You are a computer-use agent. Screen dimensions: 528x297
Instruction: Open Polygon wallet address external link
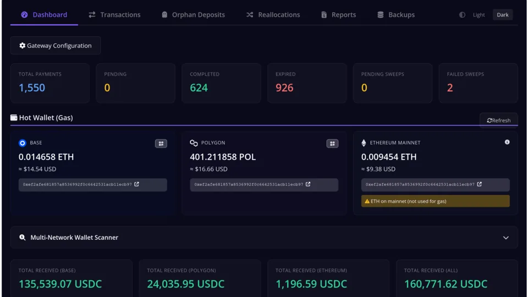308,184
